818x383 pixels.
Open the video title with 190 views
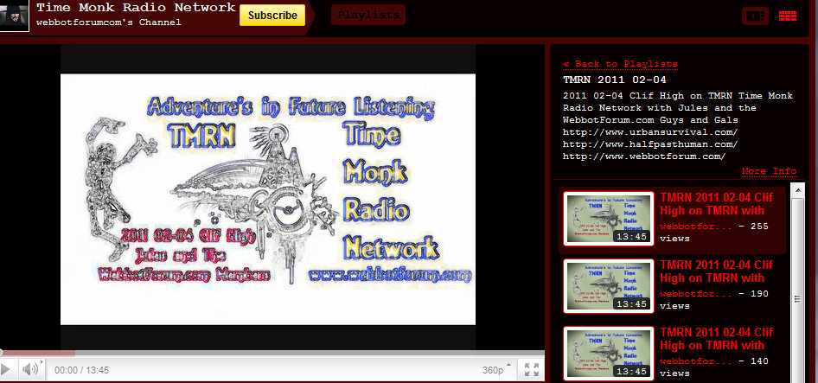pos(716,271)
